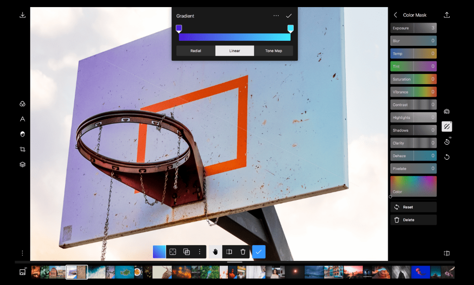Viewport: 474px width, 285px height.
Task: Adjust the Vibrance slider
Action: click(x=413, y=92)
